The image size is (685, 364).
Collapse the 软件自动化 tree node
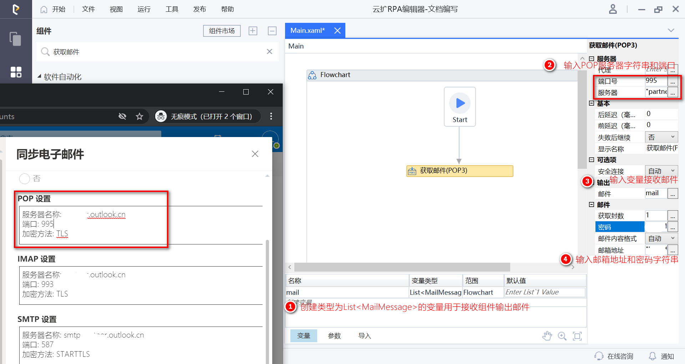[x=39, y=76]
